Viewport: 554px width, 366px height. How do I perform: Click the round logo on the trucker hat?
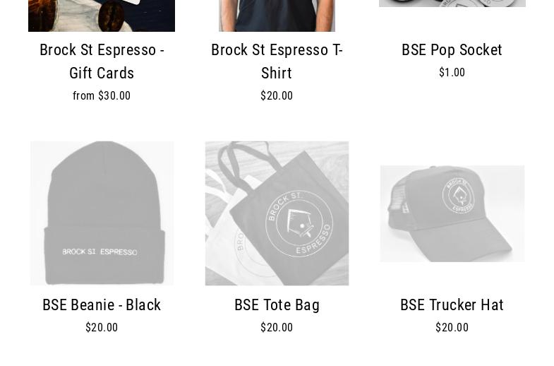[459, 195]
